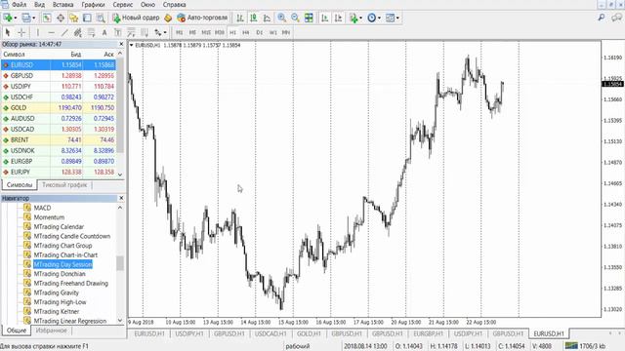
Task: Select the crosshair tool
Action: click(21, 32)
